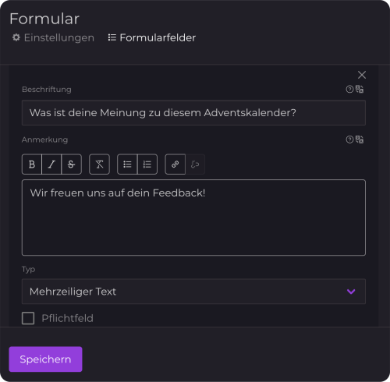Clear text formatting icon

click(x=99, y=164)
